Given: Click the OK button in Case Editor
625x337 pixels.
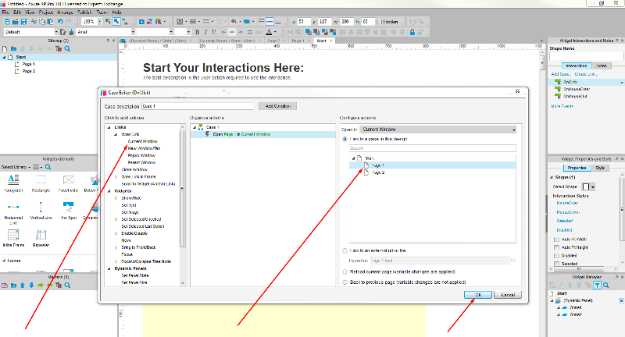Looking at the screenshot, I should (478, 295).
